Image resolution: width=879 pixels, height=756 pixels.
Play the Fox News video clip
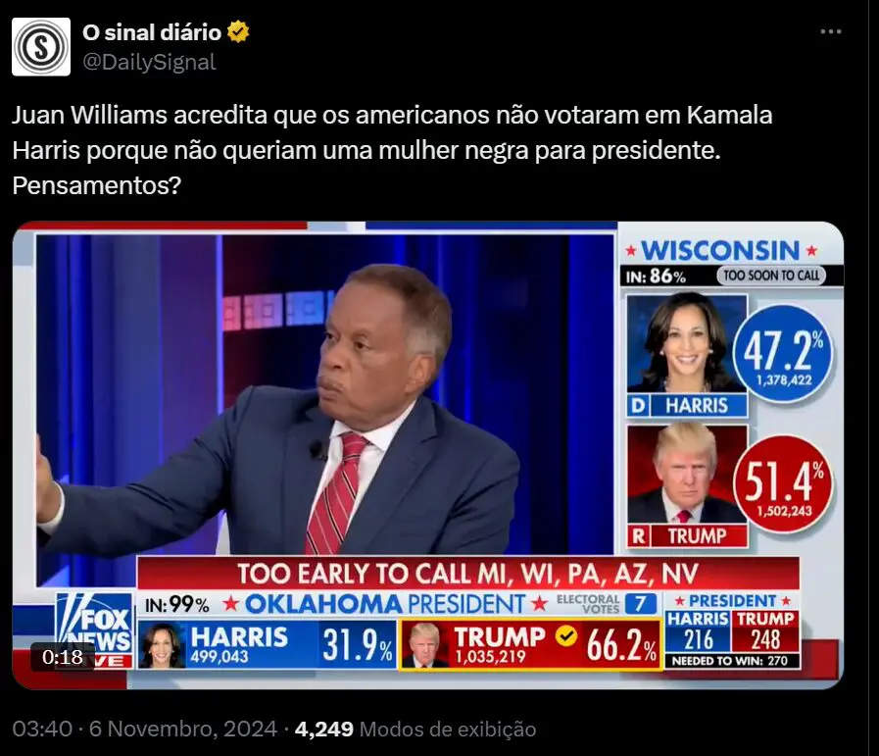pyautogui.click(x=427, y=455)
